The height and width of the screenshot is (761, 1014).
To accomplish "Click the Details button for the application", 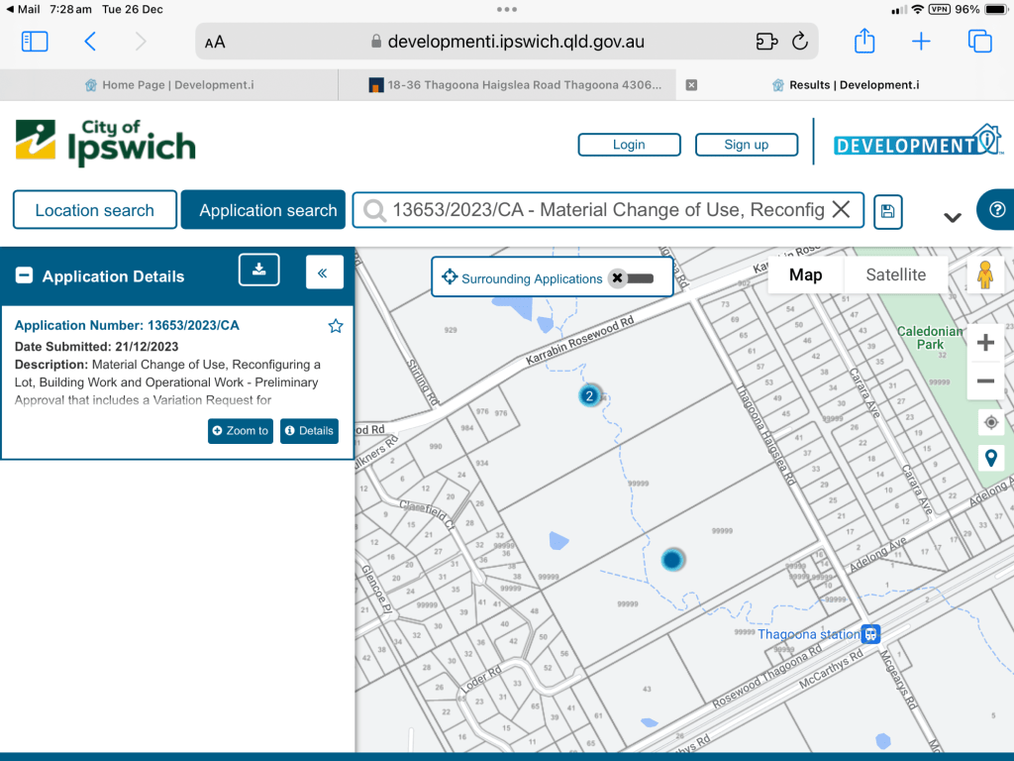I will [x=309, y=431].
